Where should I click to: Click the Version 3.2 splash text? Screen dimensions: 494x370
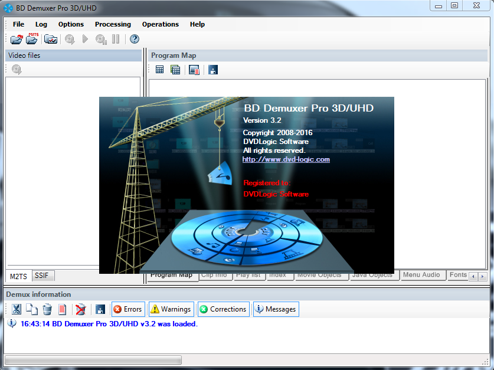click(x=262, y=120)
